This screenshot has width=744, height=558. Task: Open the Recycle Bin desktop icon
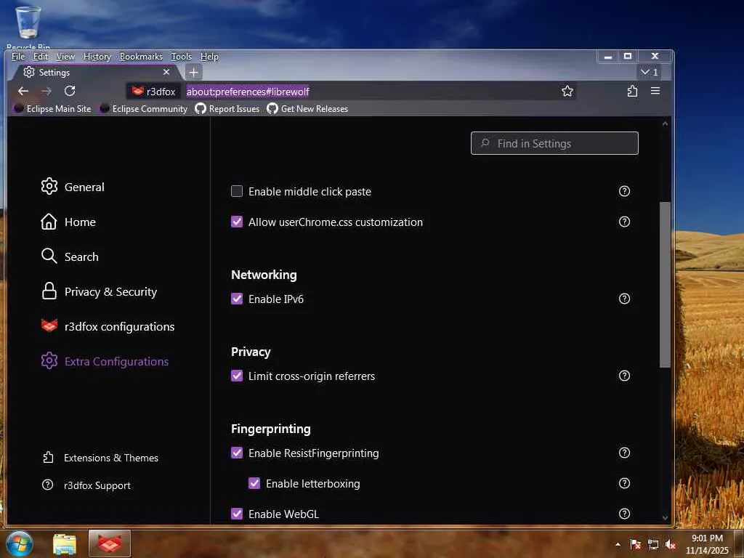[x=28, y=27]
